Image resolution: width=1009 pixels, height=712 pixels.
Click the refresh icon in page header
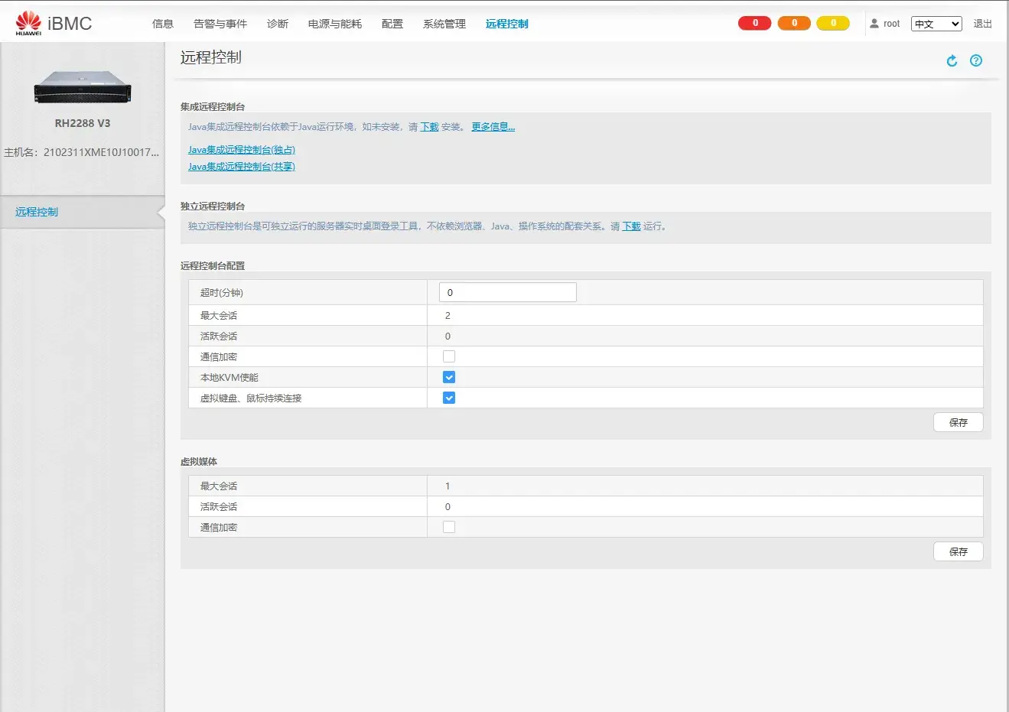[952, 61]
